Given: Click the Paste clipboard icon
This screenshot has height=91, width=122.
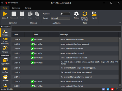Looking at the screenshot, I should pyautogui.click(x=37, y=14).
